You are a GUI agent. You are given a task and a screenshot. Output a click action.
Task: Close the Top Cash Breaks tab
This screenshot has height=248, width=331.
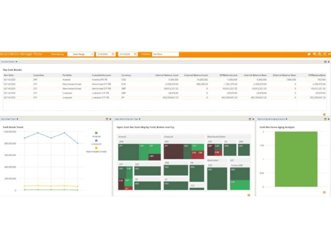[17, 62]
